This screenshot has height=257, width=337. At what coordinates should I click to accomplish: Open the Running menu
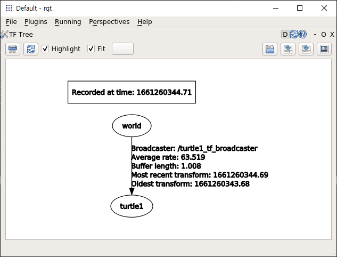(68, 22)
